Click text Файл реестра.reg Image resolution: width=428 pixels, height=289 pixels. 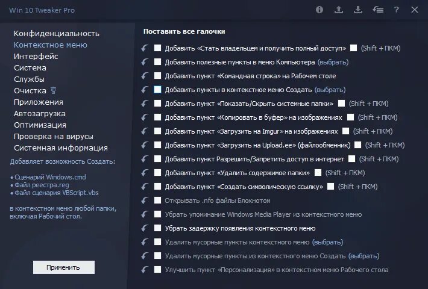(x=42, y=185)
